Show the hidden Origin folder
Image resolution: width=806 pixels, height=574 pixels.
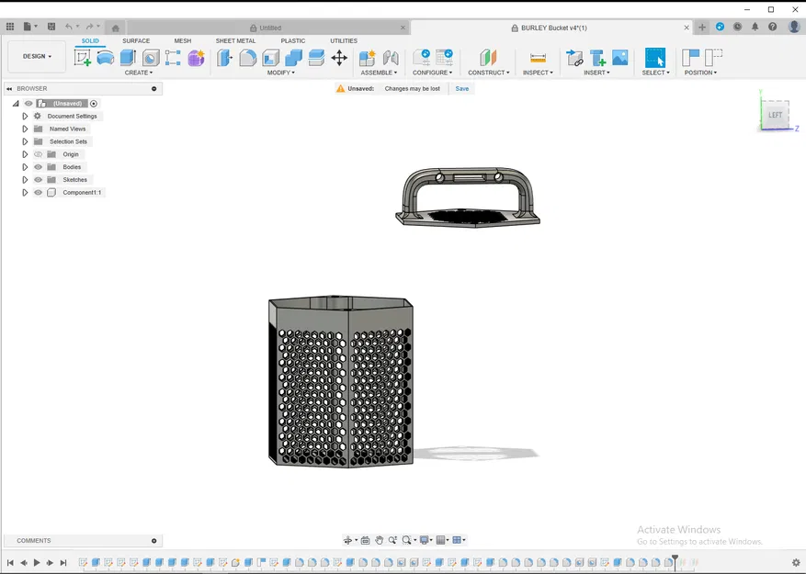pyautogui.click(x=38, y=154)
